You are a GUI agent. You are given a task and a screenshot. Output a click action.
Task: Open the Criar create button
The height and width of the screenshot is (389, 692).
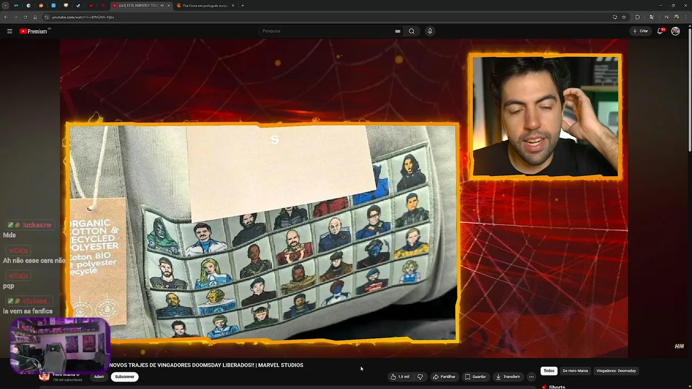(x=640, y=31)
